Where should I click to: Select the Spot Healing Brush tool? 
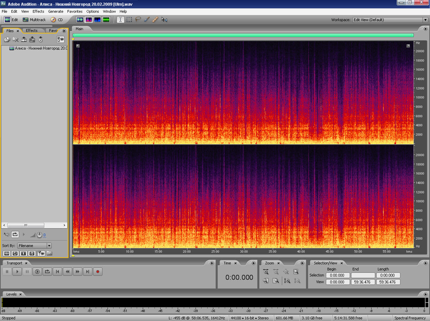pos(155,19)
